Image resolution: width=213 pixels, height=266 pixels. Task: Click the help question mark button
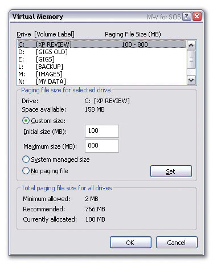coord(187,17)
